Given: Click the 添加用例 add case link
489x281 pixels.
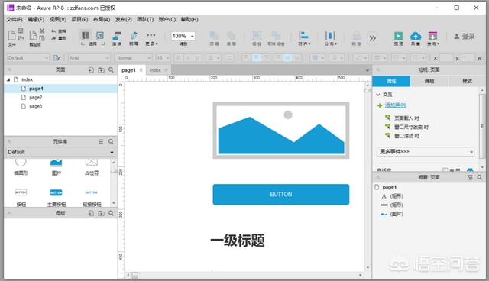Looking at the screenshot, I should click(395, 105).
